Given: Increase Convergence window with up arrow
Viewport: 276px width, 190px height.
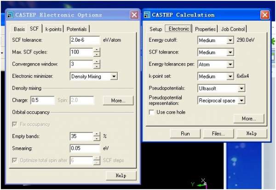Looking at the screenshot, I should tap(97, 62).
